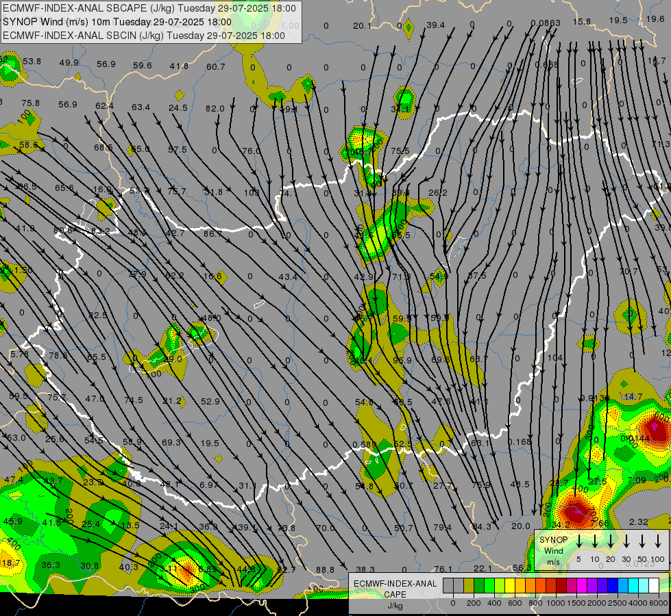This screenshot has width=671, height=616.
Task: Click the wind legend arrow above the 50 label
Action: point(642,541)
